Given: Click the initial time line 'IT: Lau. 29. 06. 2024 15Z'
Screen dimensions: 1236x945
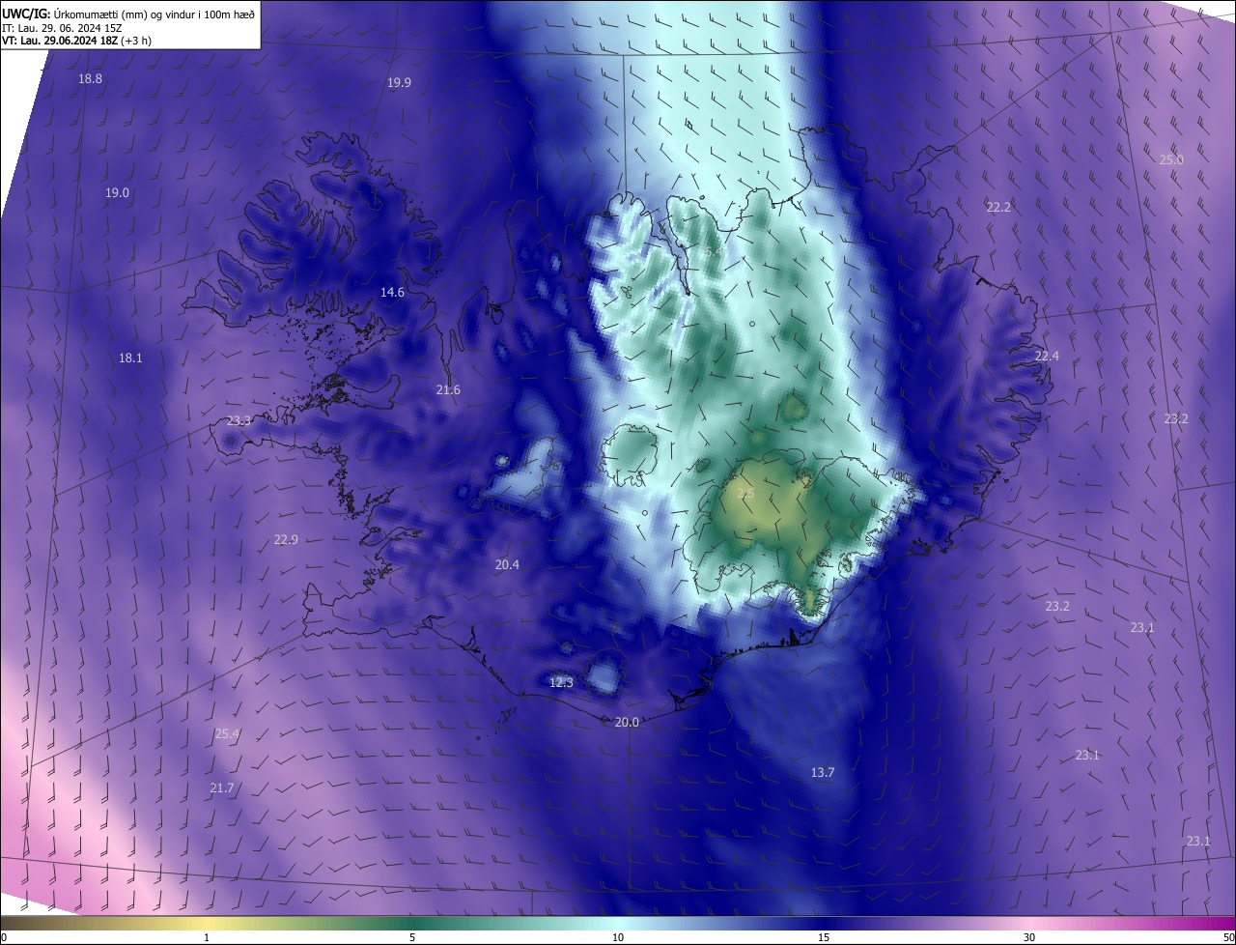Looking at the screenshot, I should pos(62,28).
